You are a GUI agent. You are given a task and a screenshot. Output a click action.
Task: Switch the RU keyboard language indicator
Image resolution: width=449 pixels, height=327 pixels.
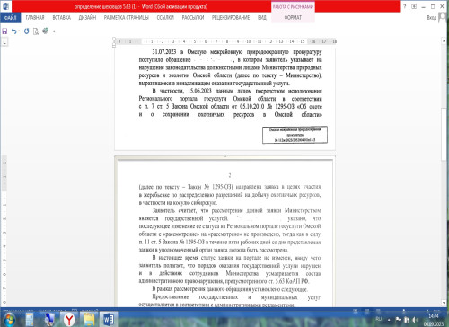[379, 319]
